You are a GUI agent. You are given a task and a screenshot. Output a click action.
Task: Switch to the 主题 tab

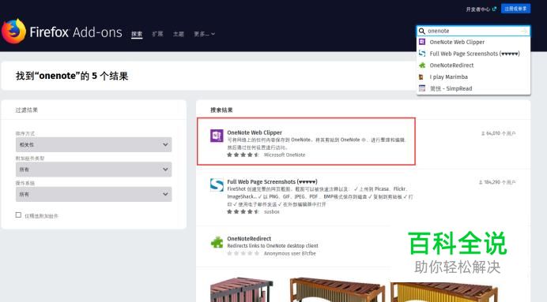tap(179, 34)
